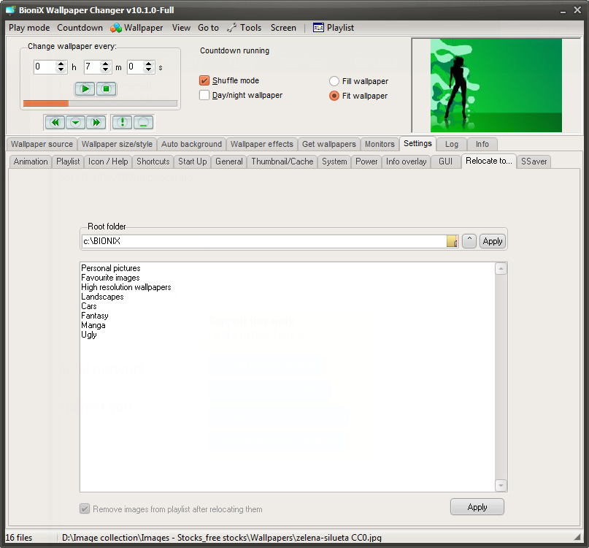Open the Go to menu
This screenshot has height=548, width=589.
coord(208,28)
